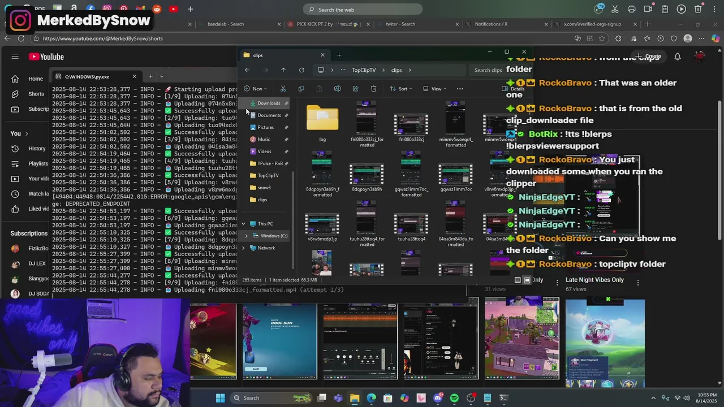Image resolution: width=724 pixels, height=407 pixels.
Task: Open Discord from the taskbar
Action: click(x=438, y=398)
